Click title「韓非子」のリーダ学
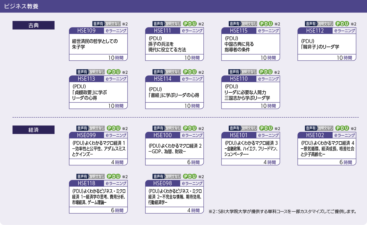The width and height of the screenshot is (367, 225). pos(320,47)
